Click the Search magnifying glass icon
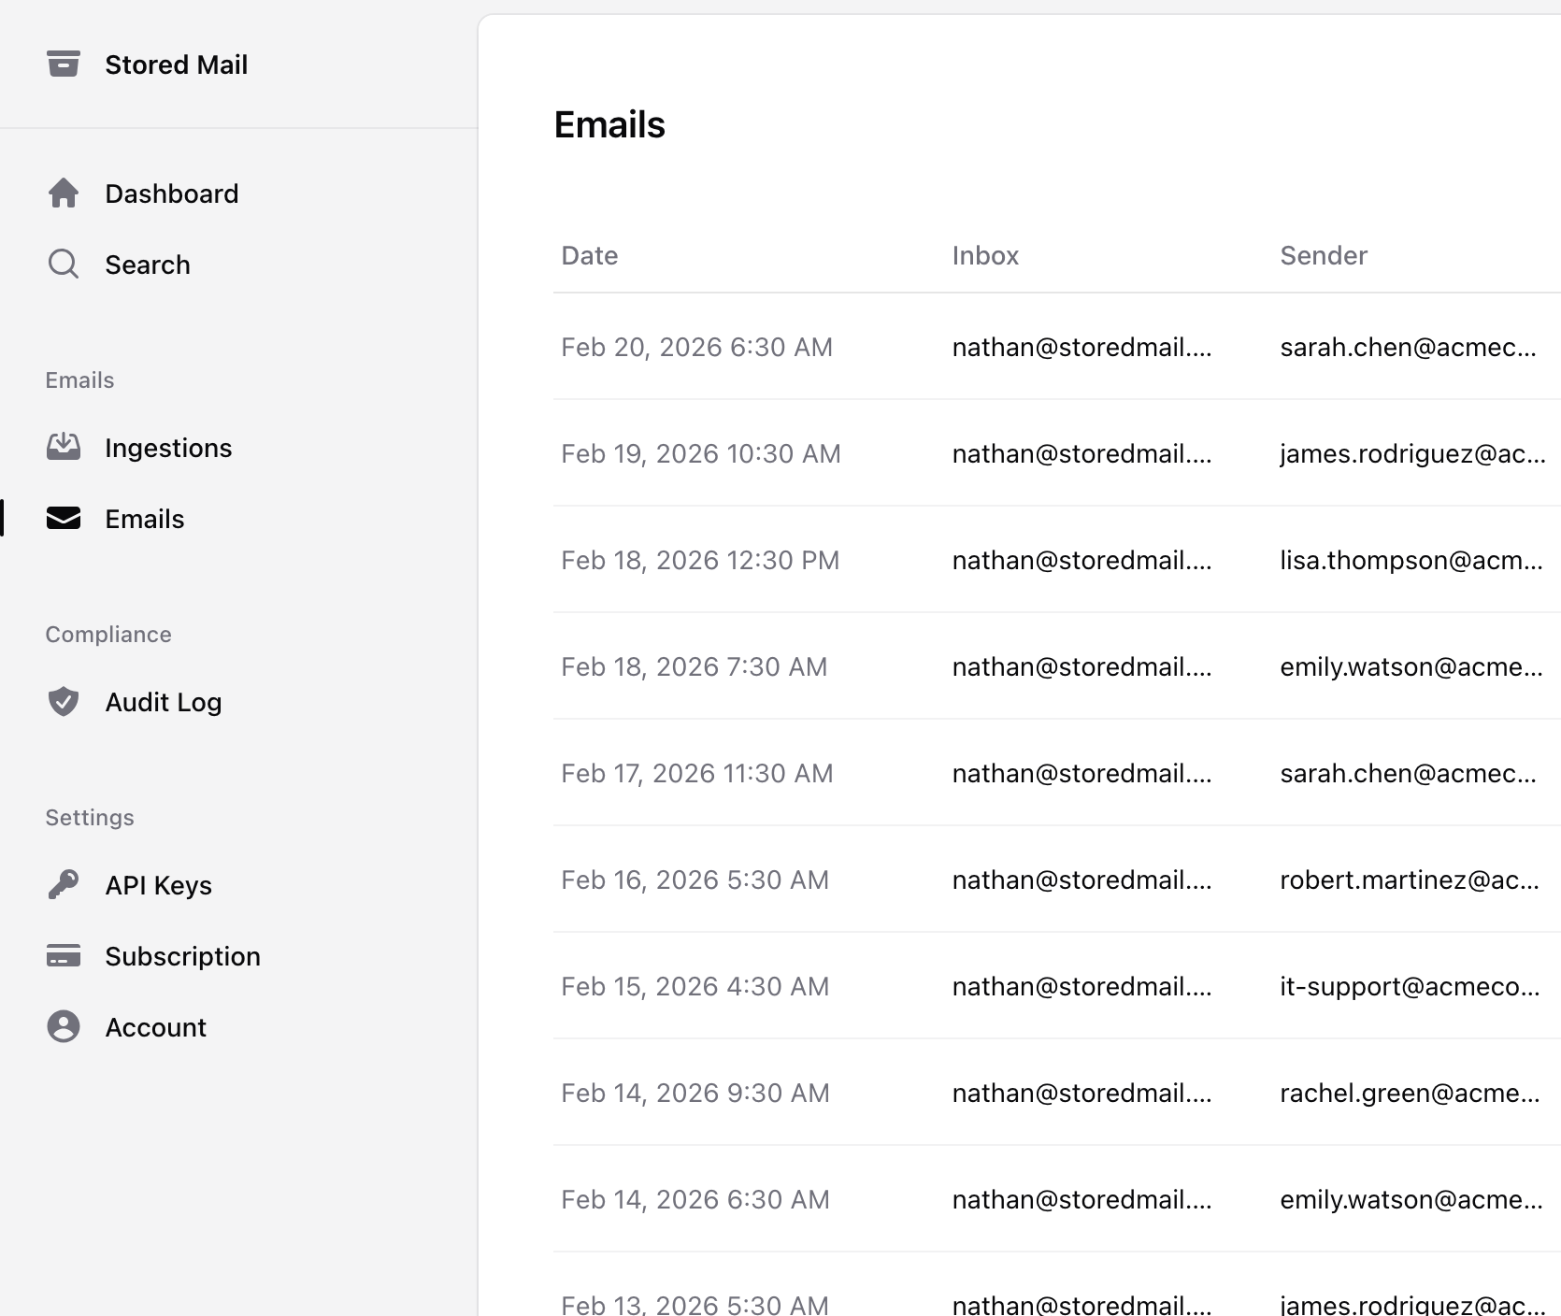1561x1316 pixels. 64,265
